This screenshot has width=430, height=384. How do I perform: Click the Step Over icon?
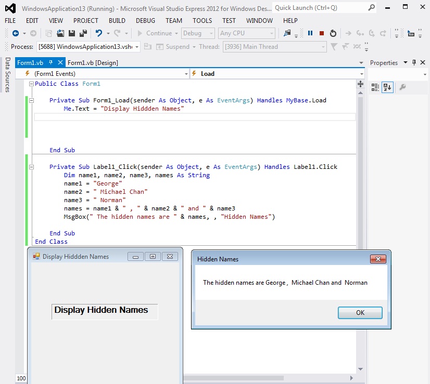[372, 33]
